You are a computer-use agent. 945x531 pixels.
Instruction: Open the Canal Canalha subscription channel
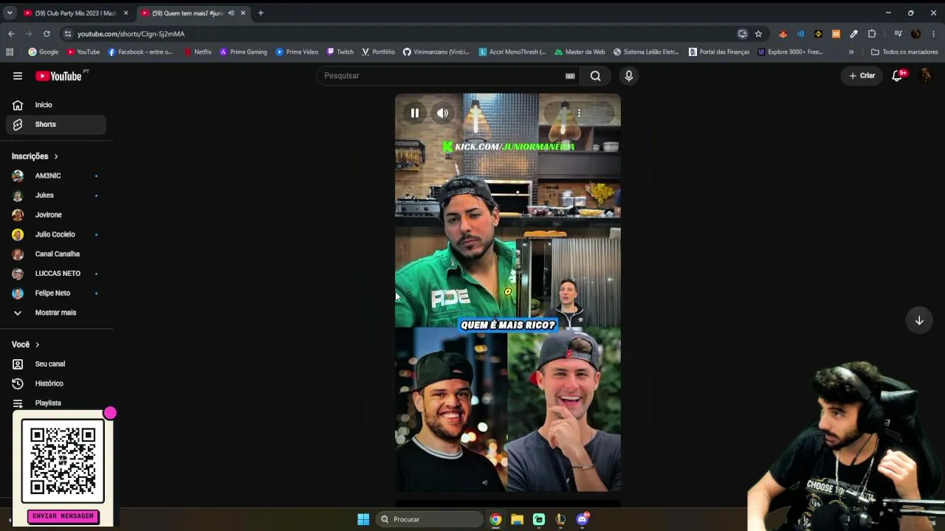(x=56, y=254)
